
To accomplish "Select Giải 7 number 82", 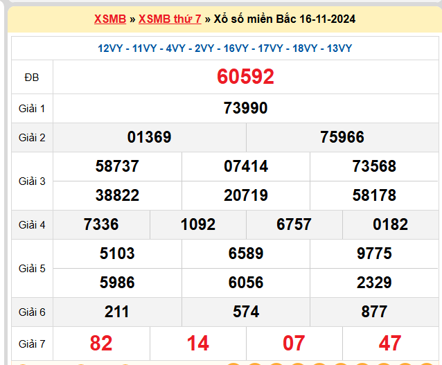I will 101,344.
